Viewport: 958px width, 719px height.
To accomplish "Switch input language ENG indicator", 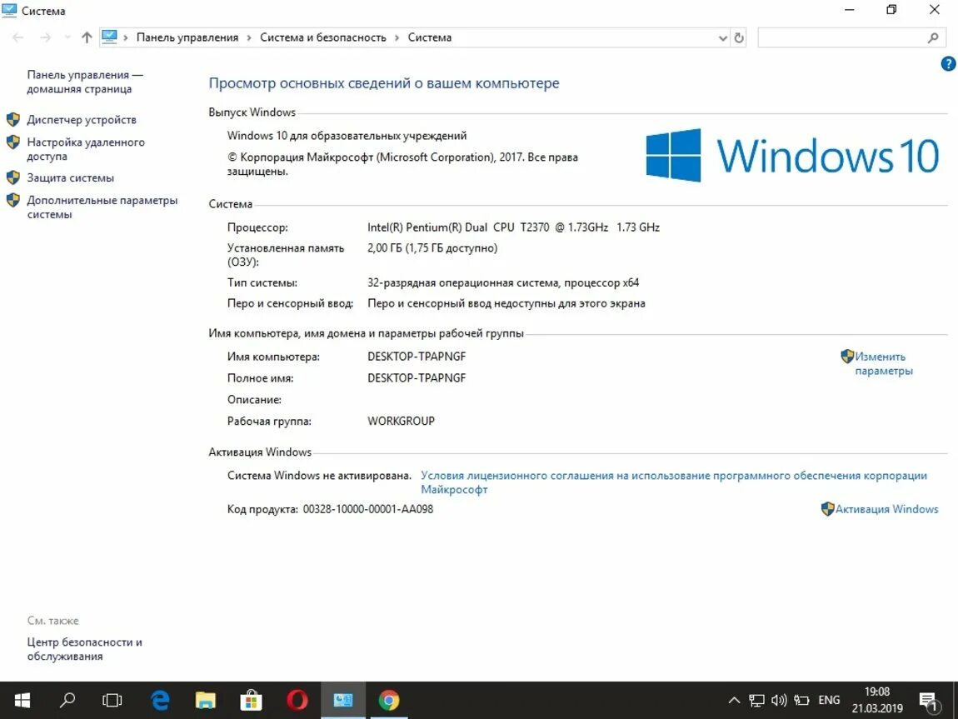I will [x=829, y=701].
